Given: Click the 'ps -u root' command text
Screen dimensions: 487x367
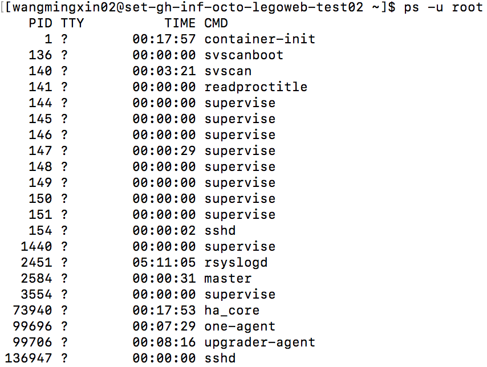Looking at the screenshot, I should [443, 8].
